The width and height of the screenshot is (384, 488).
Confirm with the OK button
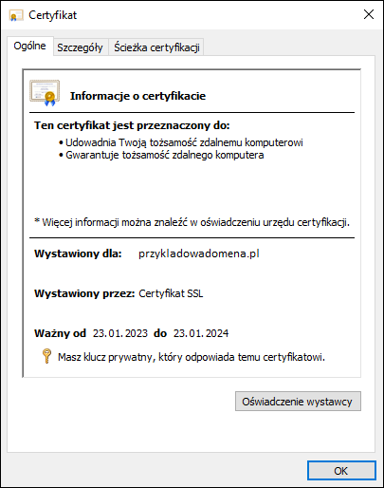(x=341, y=471)
